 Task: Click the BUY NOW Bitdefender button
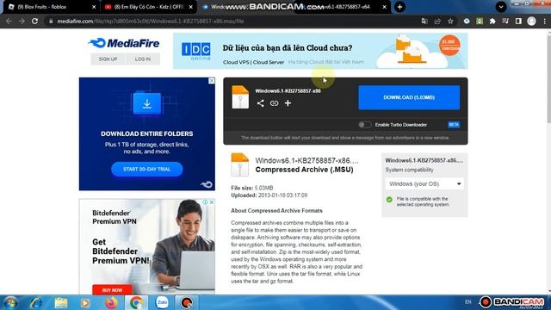coord(112,290)
